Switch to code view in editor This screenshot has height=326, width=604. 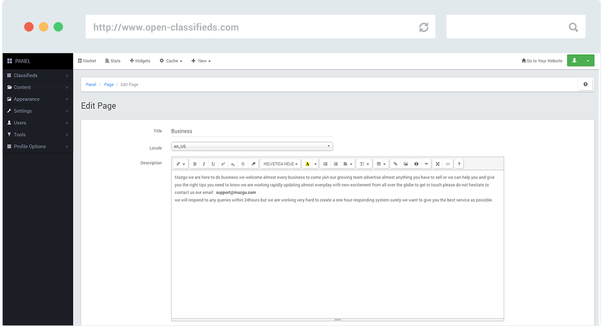point(447,164)
